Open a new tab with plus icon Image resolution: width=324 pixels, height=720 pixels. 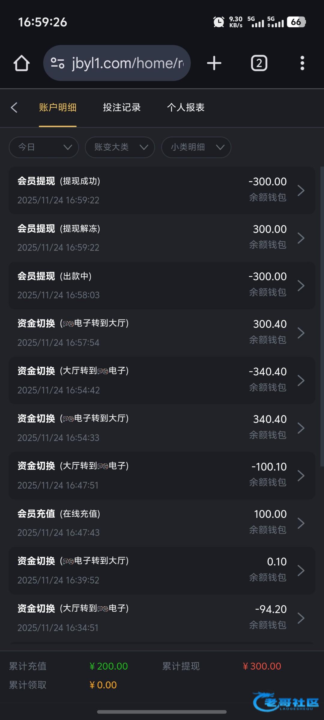(214, 63)
